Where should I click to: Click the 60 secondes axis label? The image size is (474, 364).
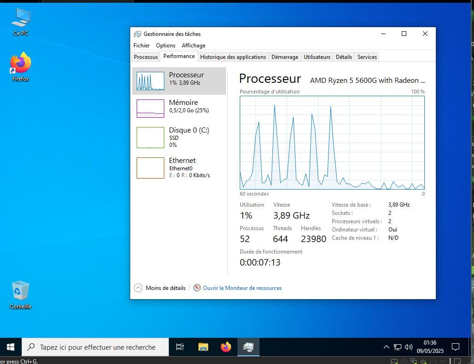pos(254,194)
